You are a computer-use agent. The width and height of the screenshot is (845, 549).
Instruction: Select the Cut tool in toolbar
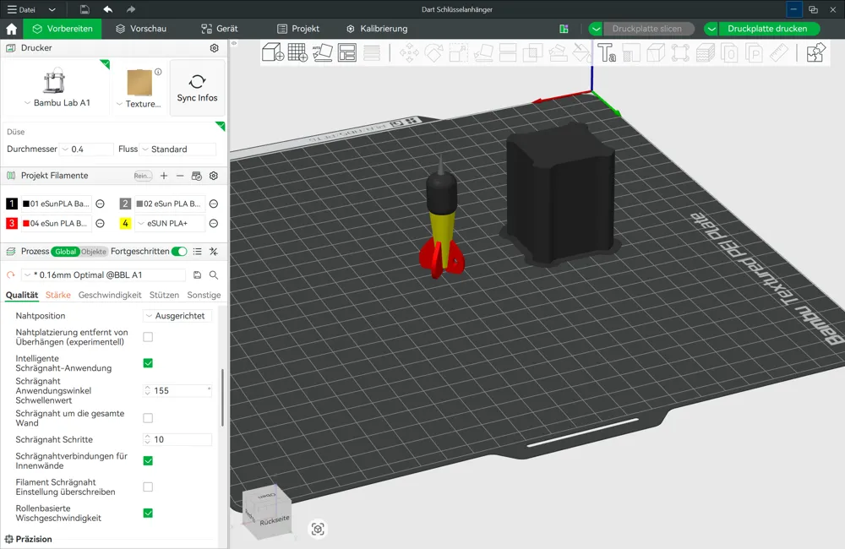pos(508,53)
